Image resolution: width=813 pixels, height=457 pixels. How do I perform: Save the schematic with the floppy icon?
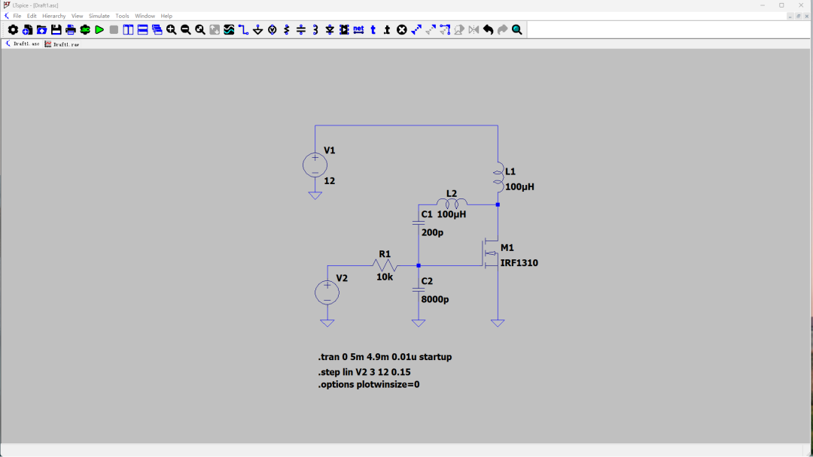(56, 30)
